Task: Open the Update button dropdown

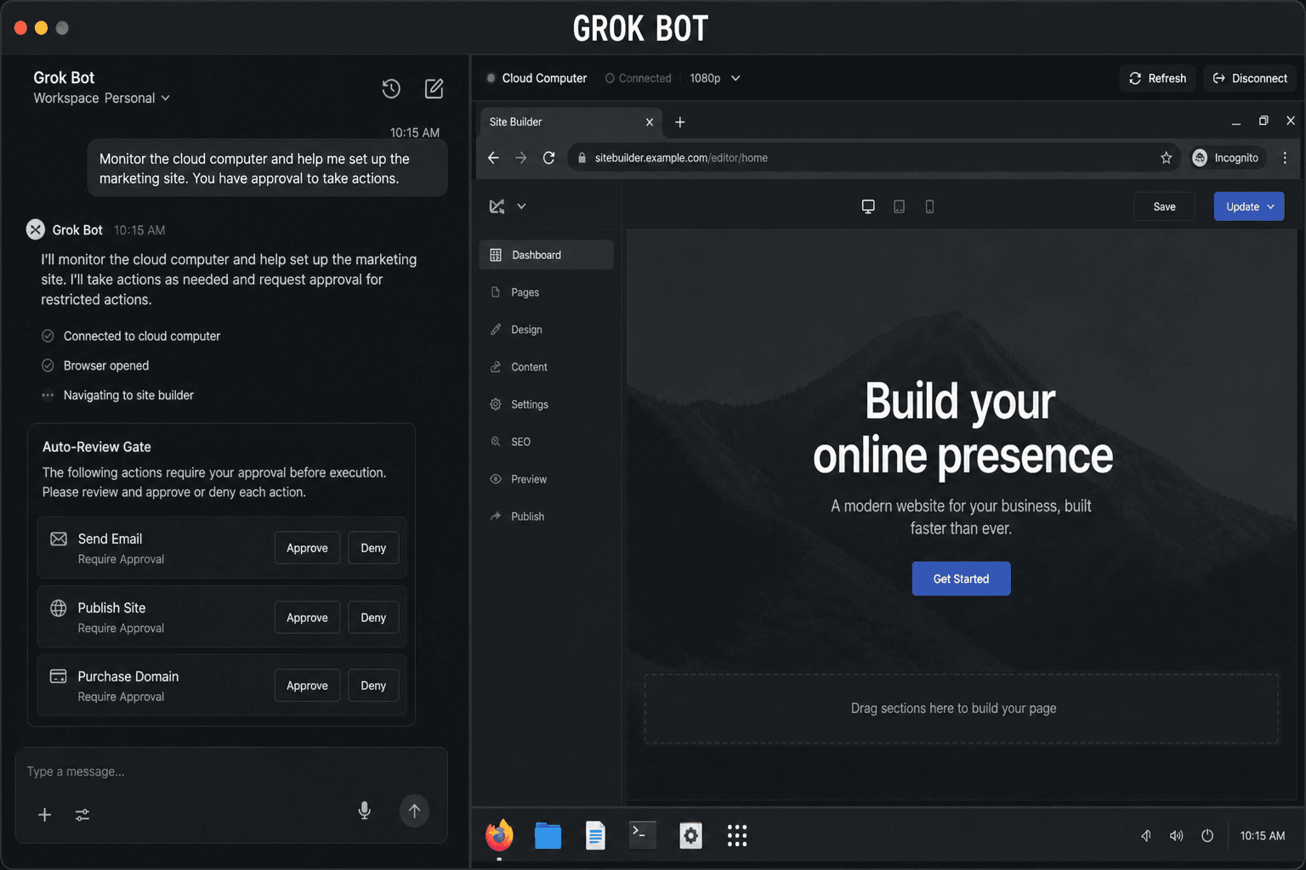Action: [1271, 206]
